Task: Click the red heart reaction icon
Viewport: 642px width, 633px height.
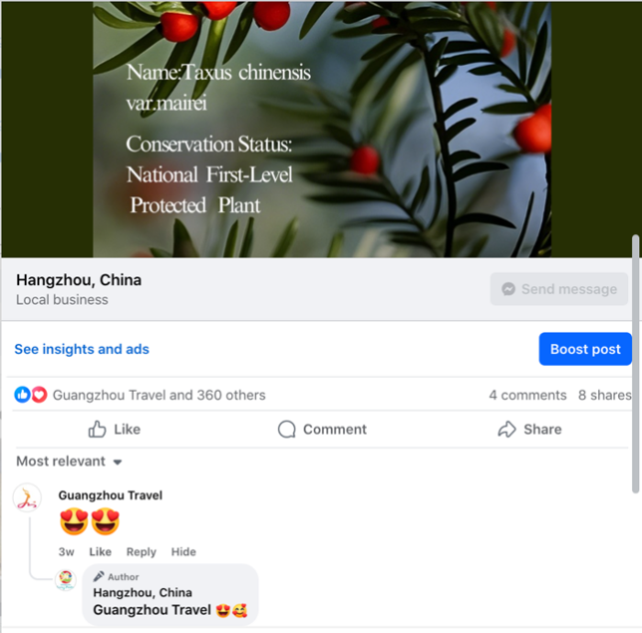Action: click(x=39, y=394)
